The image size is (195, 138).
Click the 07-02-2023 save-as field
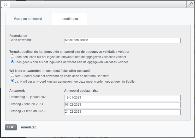click(x=122, y=105)
